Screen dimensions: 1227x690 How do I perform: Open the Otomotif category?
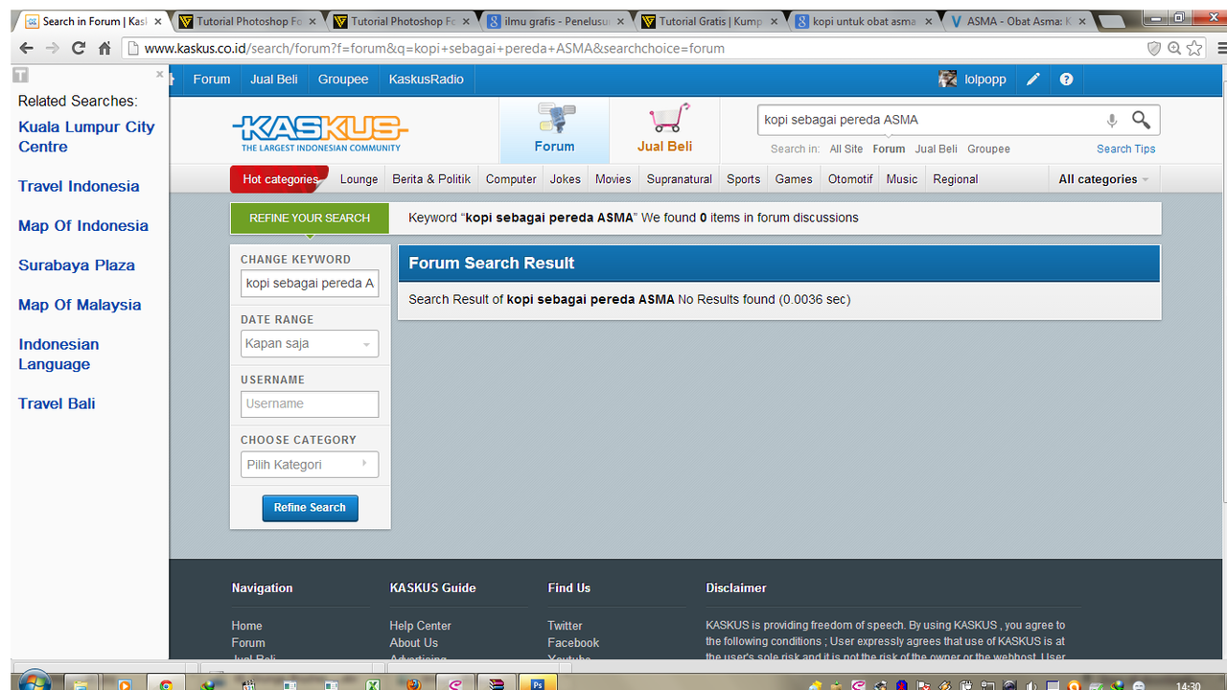[850, 179]
